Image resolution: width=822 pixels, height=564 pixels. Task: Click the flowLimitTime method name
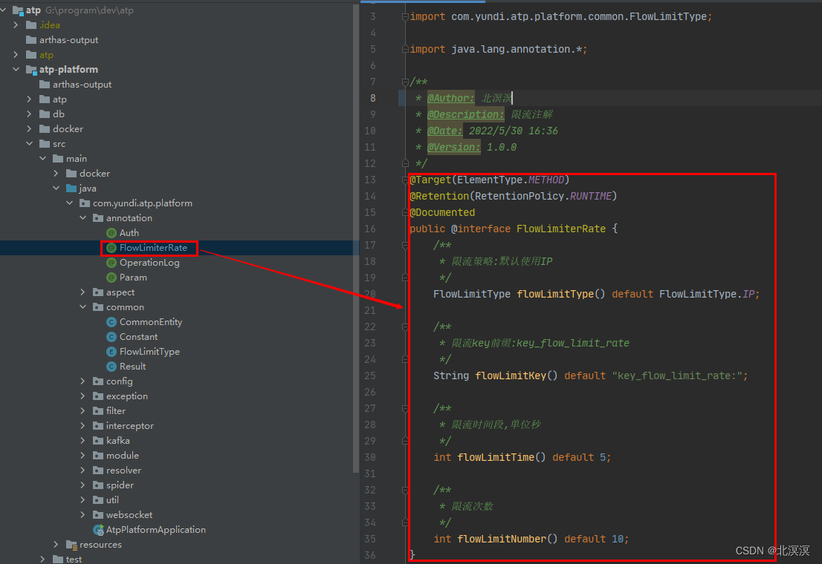(x=496, y=457)
